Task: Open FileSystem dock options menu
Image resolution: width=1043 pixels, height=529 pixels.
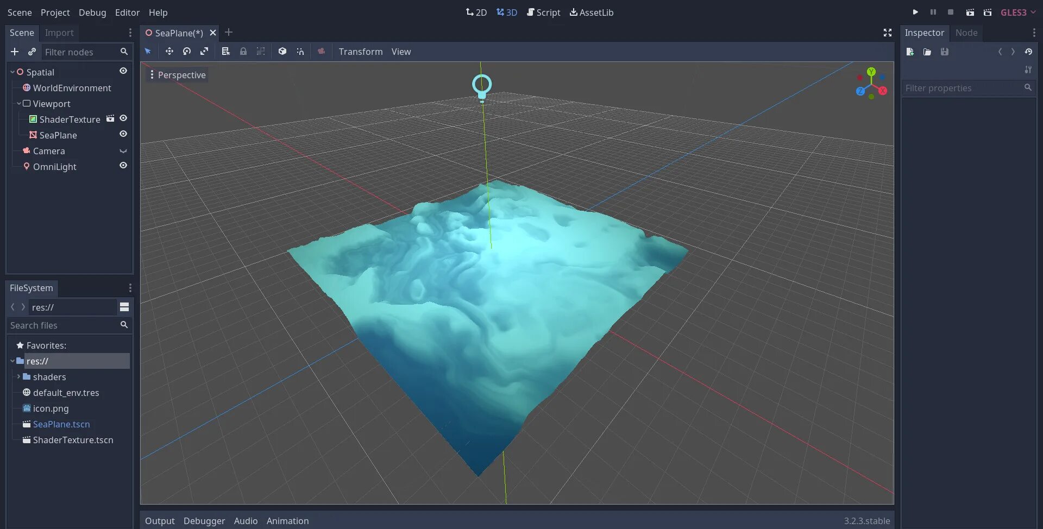Action: [x=130, y=288]
